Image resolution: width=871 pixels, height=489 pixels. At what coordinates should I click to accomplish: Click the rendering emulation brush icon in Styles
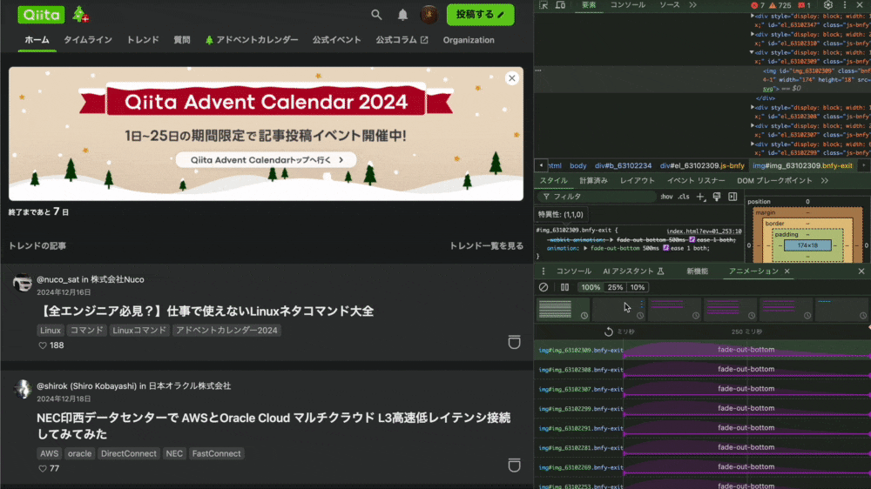(x=717, y=197)
